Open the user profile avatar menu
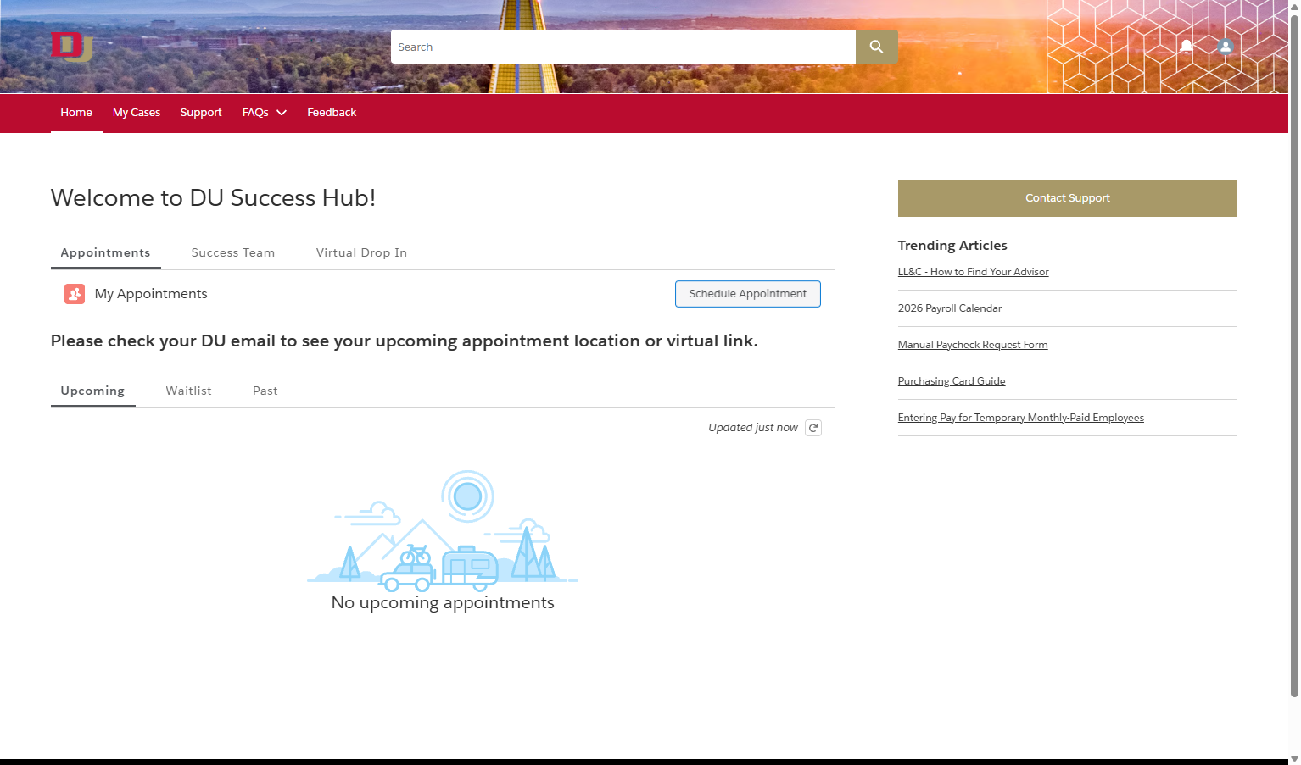Screen dimensions: 1301x765 [x=1226, y=47]
